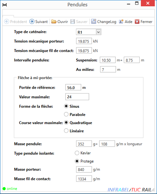The image size is (157, 194).
Task: Expand the Type de caténaire dropdown arrow
Action: tap(98, 32)
